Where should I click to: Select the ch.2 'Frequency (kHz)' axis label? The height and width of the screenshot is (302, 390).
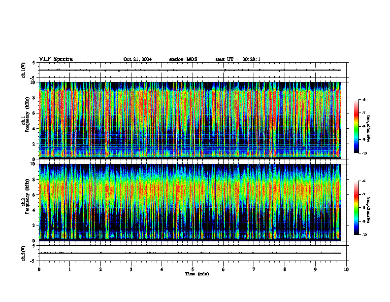[x=27, y=196]
